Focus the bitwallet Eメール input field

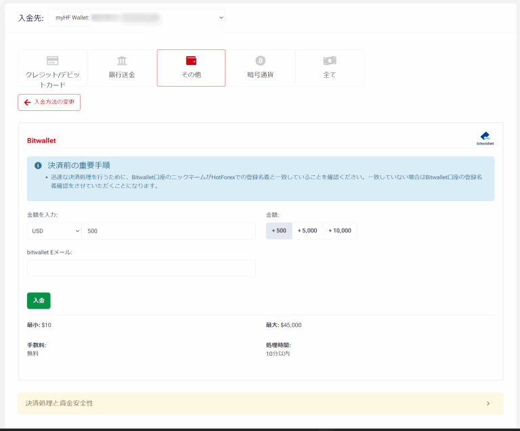tap(142, 269)
